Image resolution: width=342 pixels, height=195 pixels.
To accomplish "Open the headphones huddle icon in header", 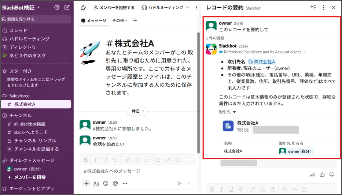I will pos(144,8).
